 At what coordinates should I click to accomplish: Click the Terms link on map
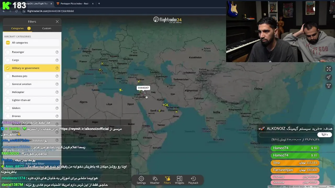[x=331, y=187]
